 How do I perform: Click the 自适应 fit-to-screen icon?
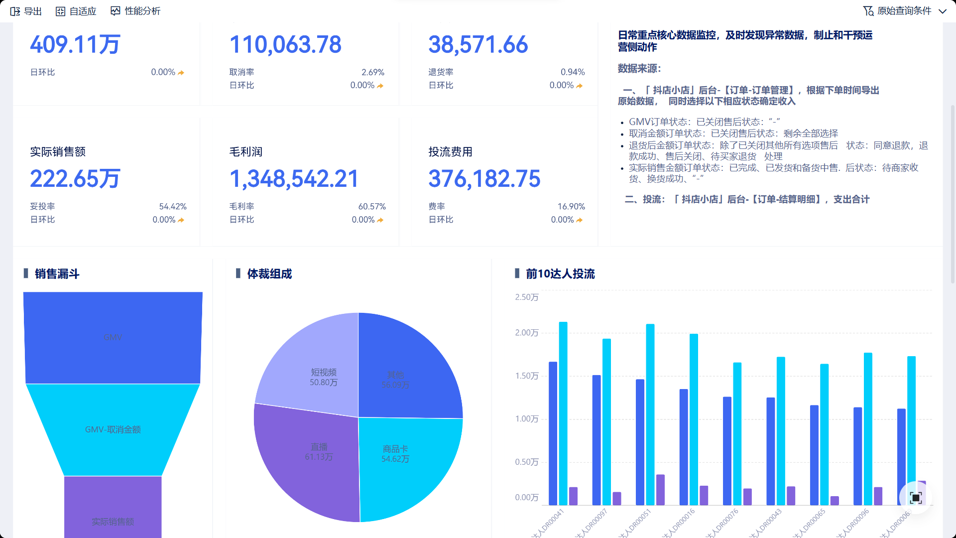60,11
